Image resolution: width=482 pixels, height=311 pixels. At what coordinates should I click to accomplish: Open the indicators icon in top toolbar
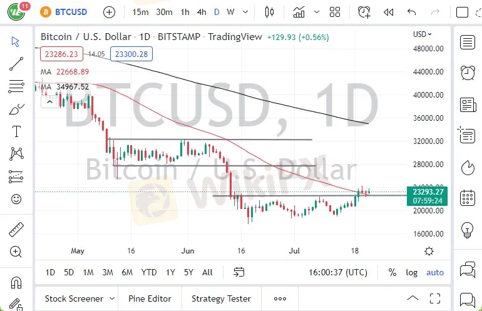299,12
